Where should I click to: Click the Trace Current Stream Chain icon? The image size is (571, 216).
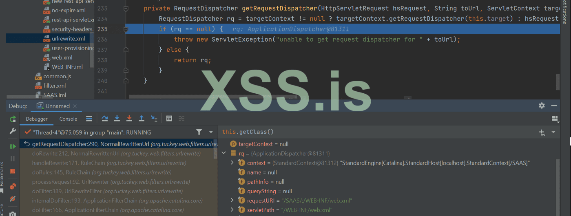[x=181, y=119]
